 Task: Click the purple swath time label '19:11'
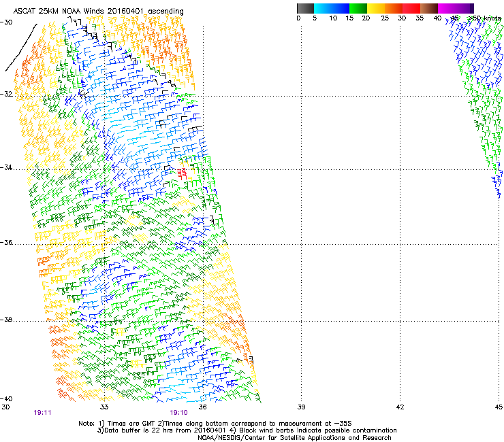pos(42,413)
